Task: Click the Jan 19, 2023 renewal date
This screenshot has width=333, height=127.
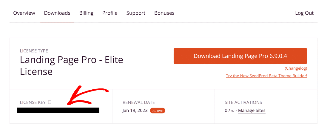Action: click(135, 111)
